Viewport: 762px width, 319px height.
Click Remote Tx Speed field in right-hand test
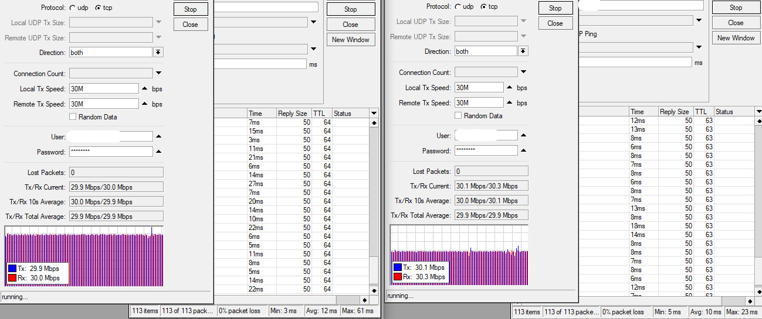479,103
